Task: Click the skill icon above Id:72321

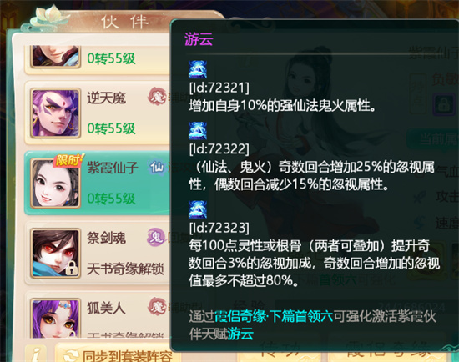Action: tap(198, 69)
